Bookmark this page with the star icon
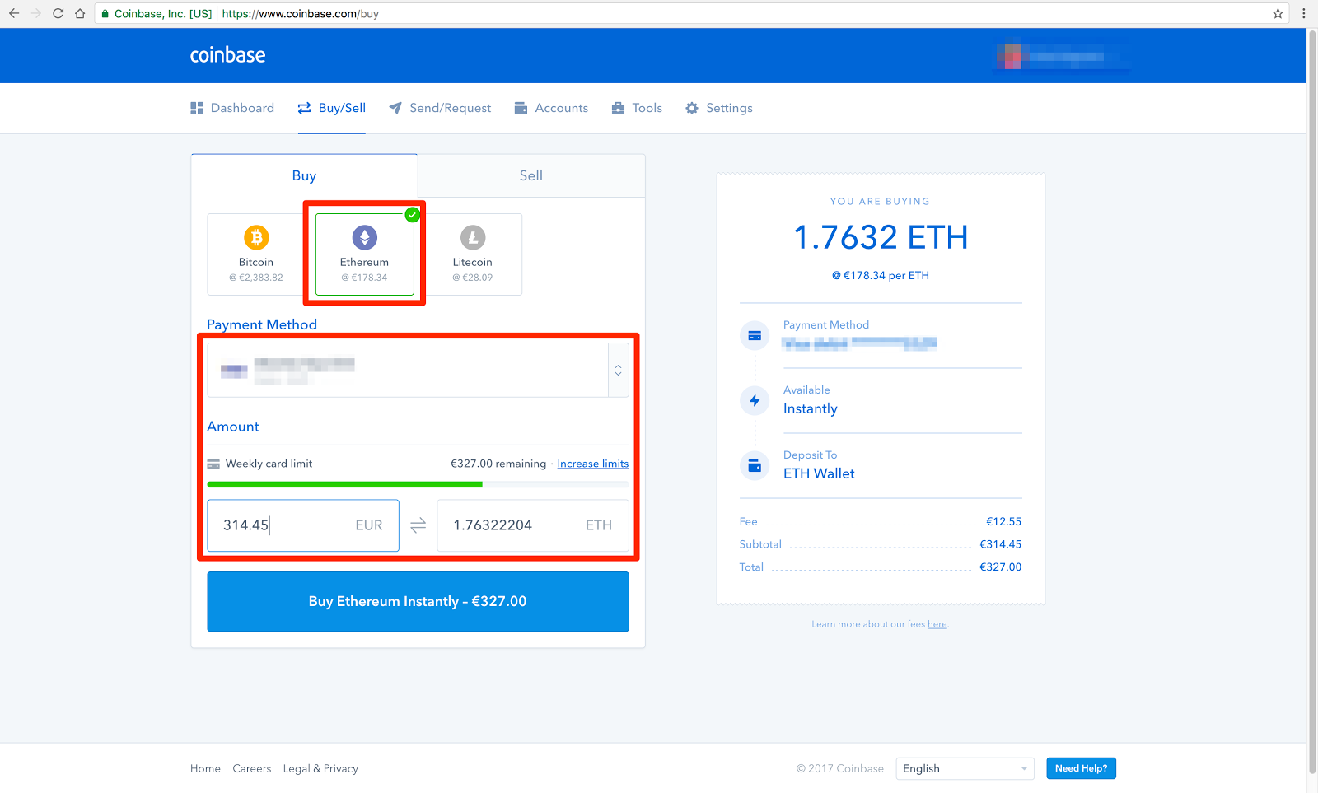1318x793 pixels. pos(1278,13)
